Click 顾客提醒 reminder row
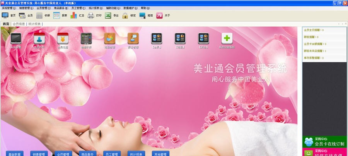The width and height of the screenshot is (348, 156). pos(324,37)
